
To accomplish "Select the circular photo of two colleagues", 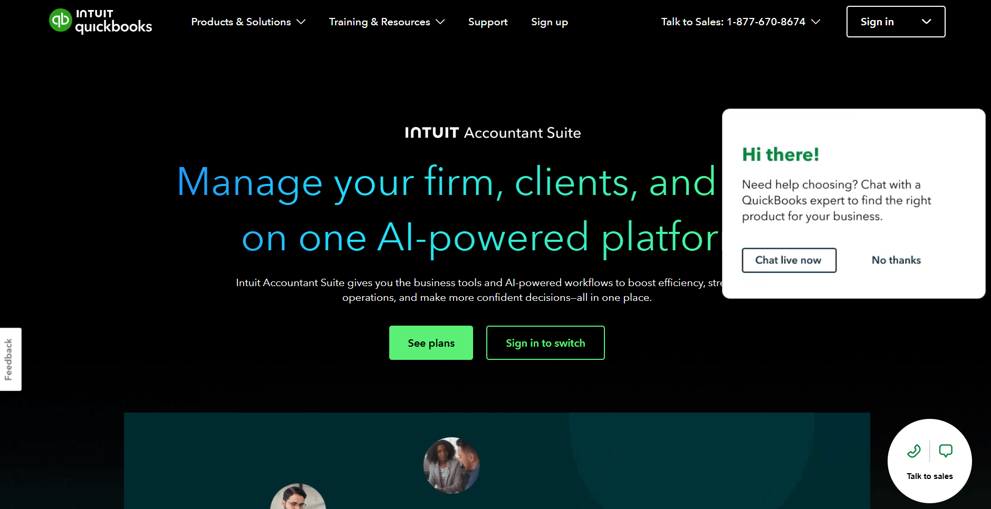I will click(451, 465).
